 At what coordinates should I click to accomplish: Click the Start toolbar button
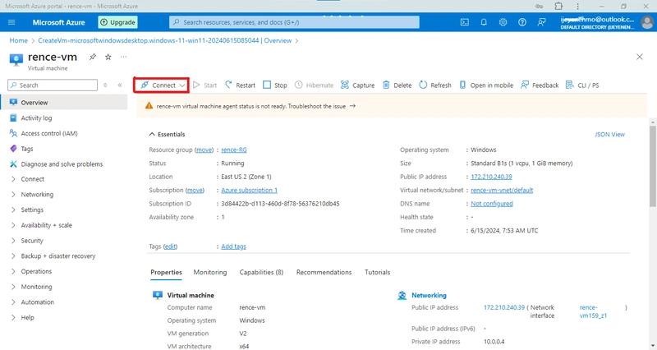pyautogui.click(x=204, y=85)
